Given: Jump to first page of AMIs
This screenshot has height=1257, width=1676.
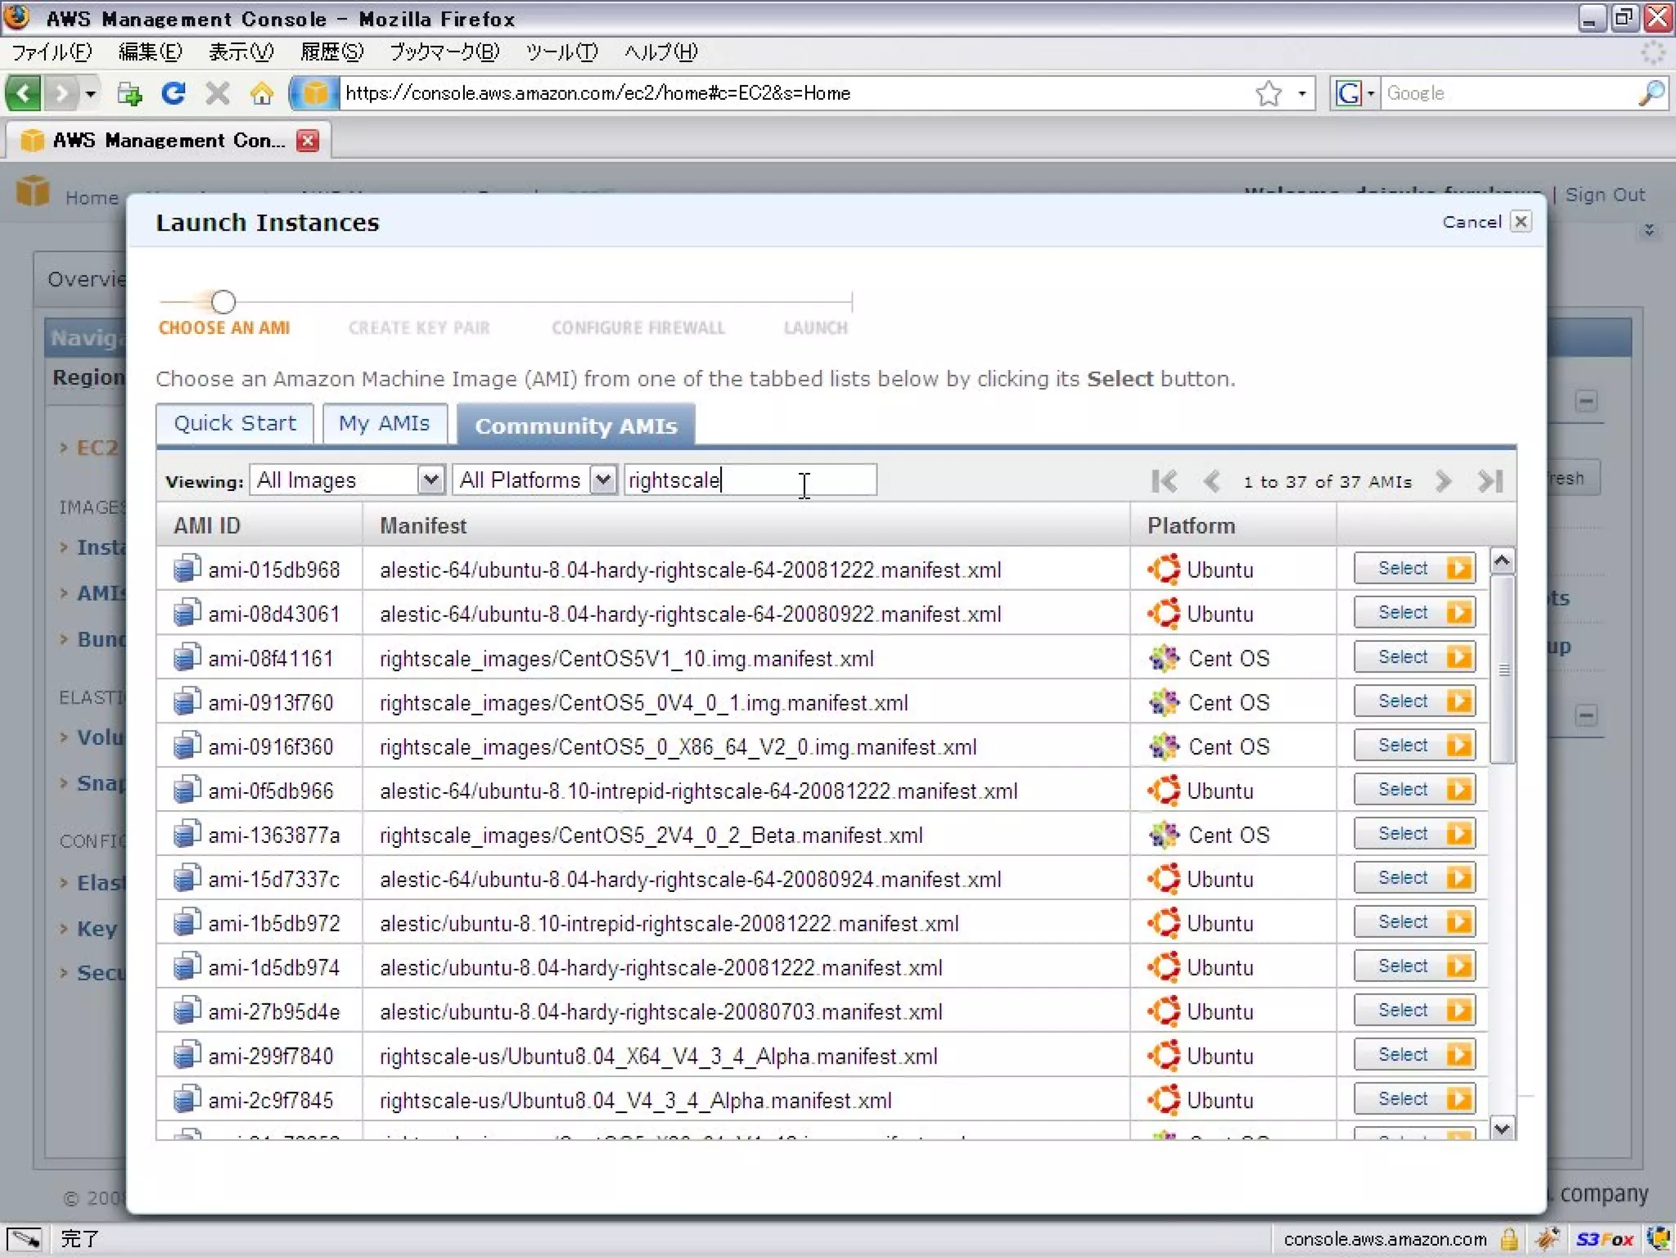Looking at the screenshot, I should [1164, 481].
